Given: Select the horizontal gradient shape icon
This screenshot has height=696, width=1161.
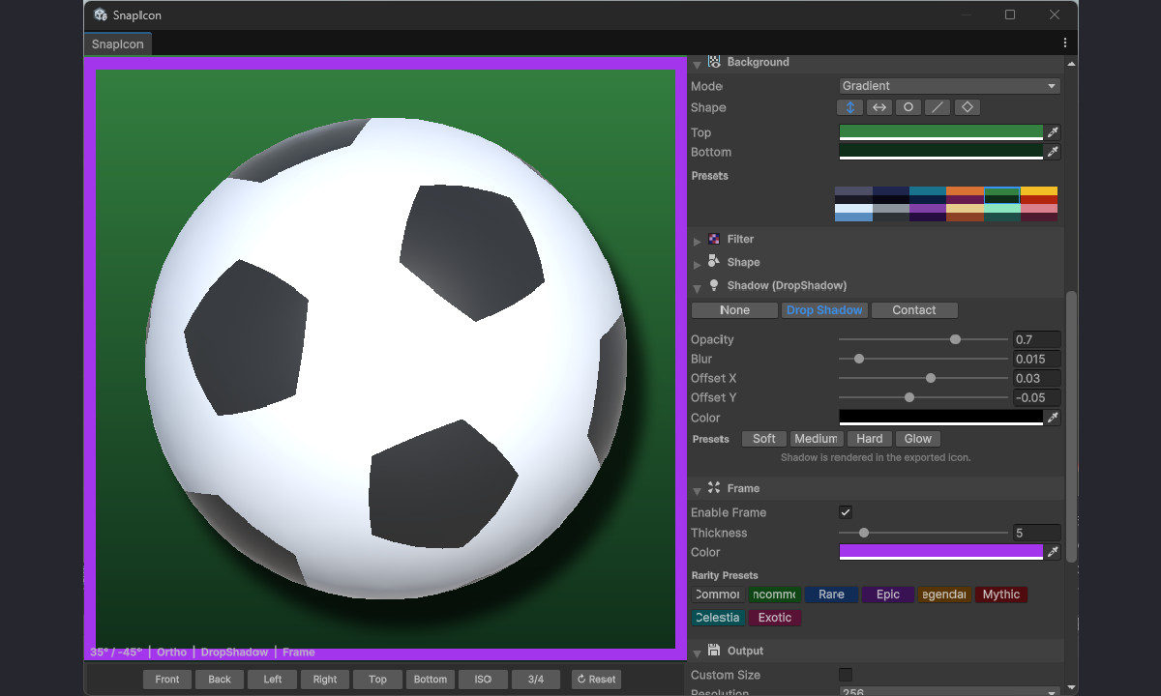Looking at the screenshot, I should [x=878, y=106].
